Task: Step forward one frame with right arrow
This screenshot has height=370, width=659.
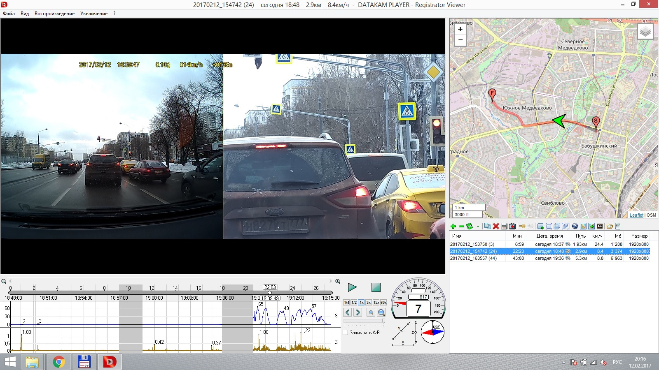Action: tap(358, 312)
